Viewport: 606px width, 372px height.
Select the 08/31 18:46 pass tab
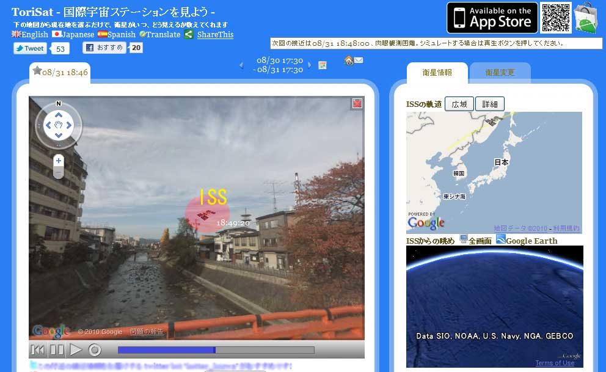[x=60, y=73]
